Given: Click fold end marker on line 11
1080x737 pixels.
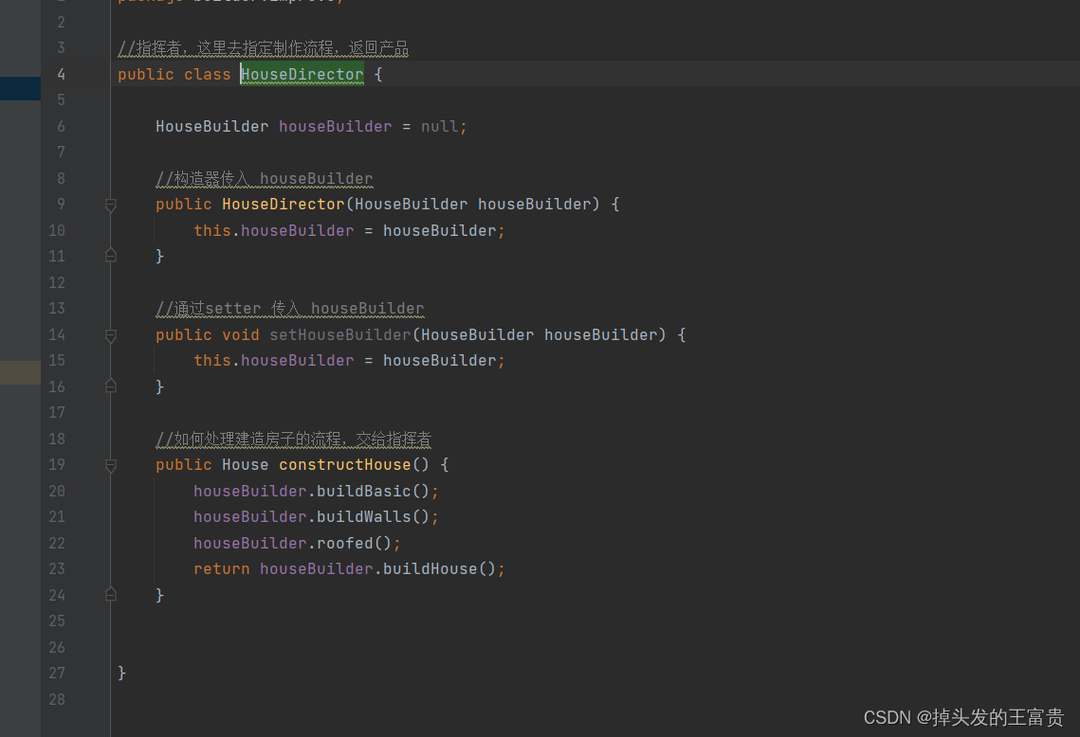Looking at the screenshot, I should coord(110,256).
